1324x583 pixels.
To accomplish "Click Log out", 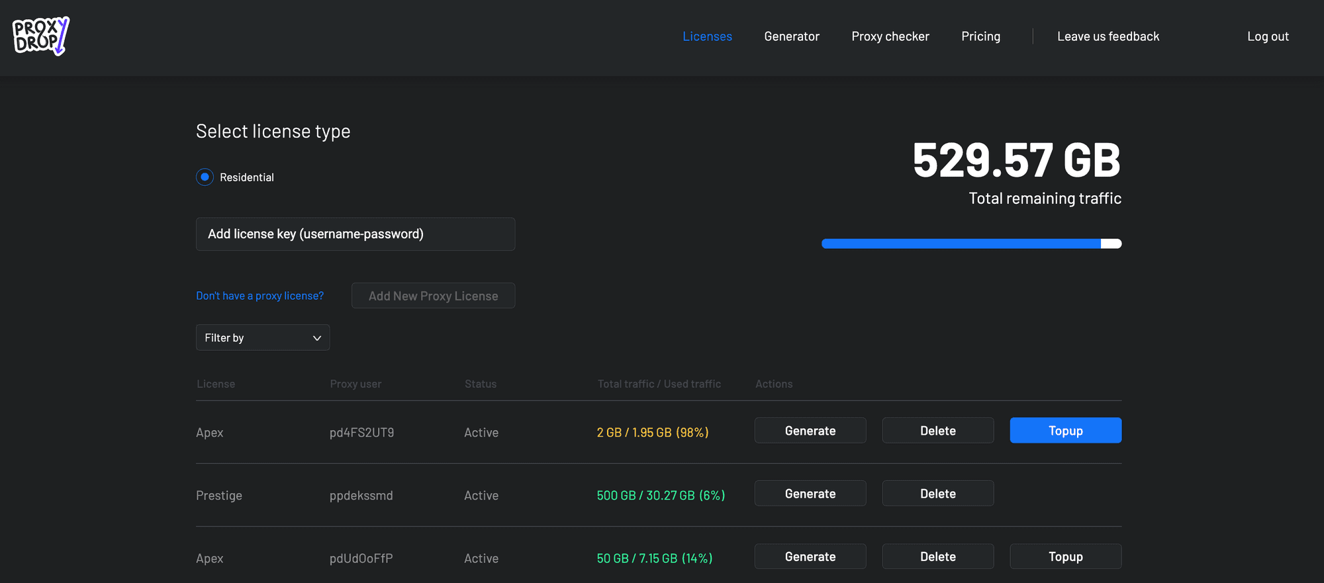I will tap(1268, 36).
